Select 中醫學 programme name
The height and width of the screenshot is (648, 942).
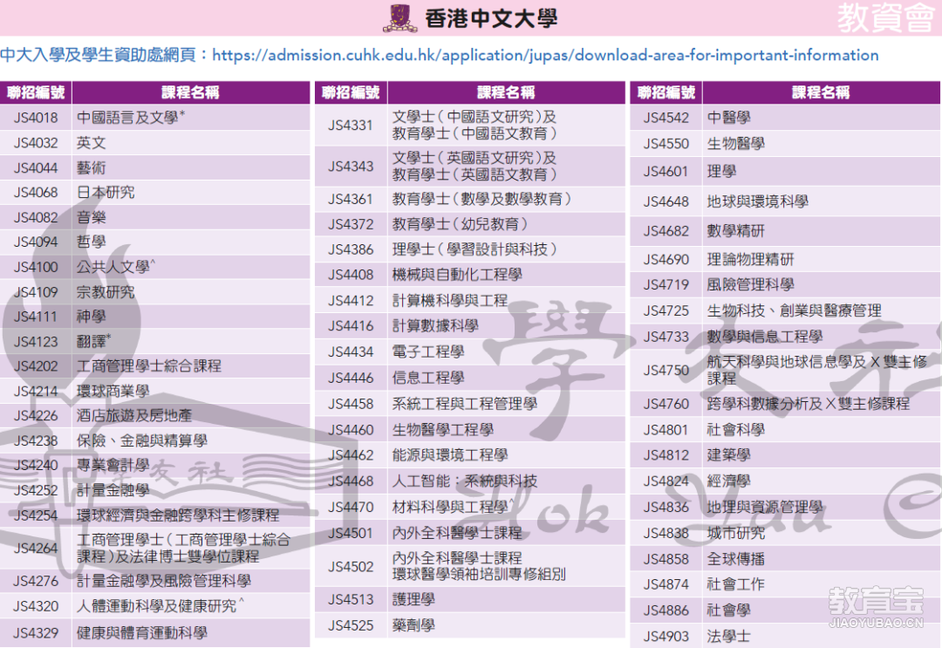pos(728,118)
